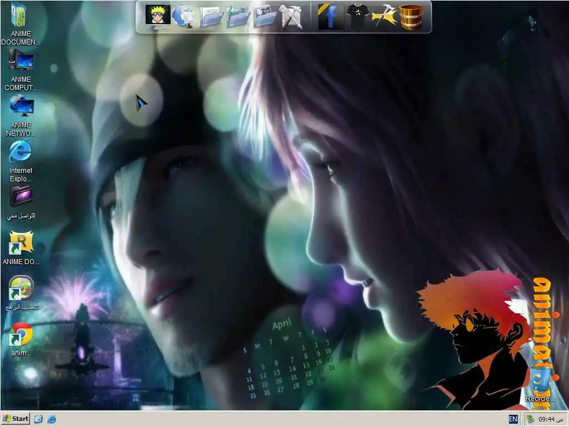Select the Chrome anim... shortcut icon
This screenshot has width=569, height=427.
pos(21,339)
